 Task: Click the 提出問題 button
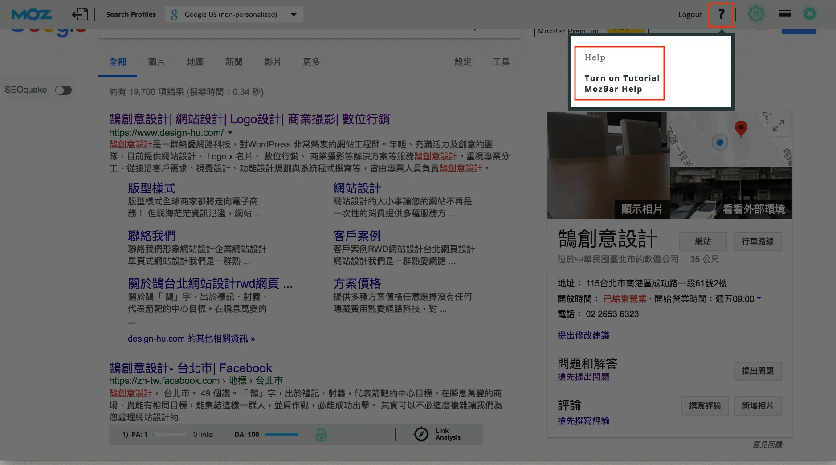758,371
